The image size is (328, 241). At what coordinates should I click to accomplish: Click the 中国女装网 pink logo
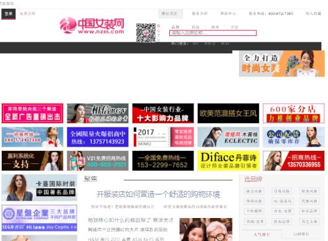(92, 25)
